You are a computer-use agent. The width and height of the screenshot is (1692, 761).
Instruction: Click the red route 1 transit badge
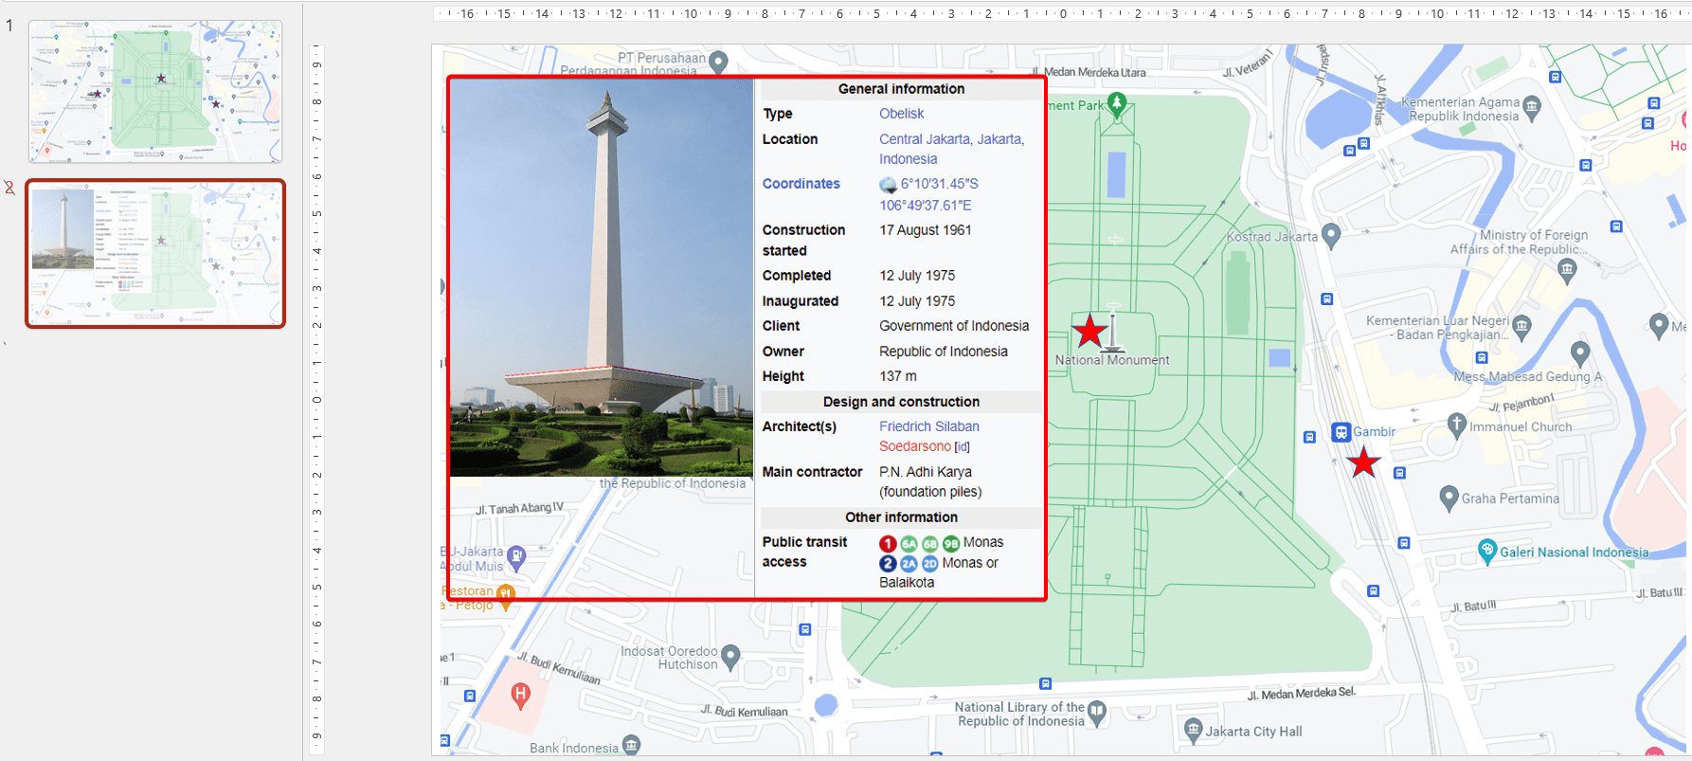(888, 543)
